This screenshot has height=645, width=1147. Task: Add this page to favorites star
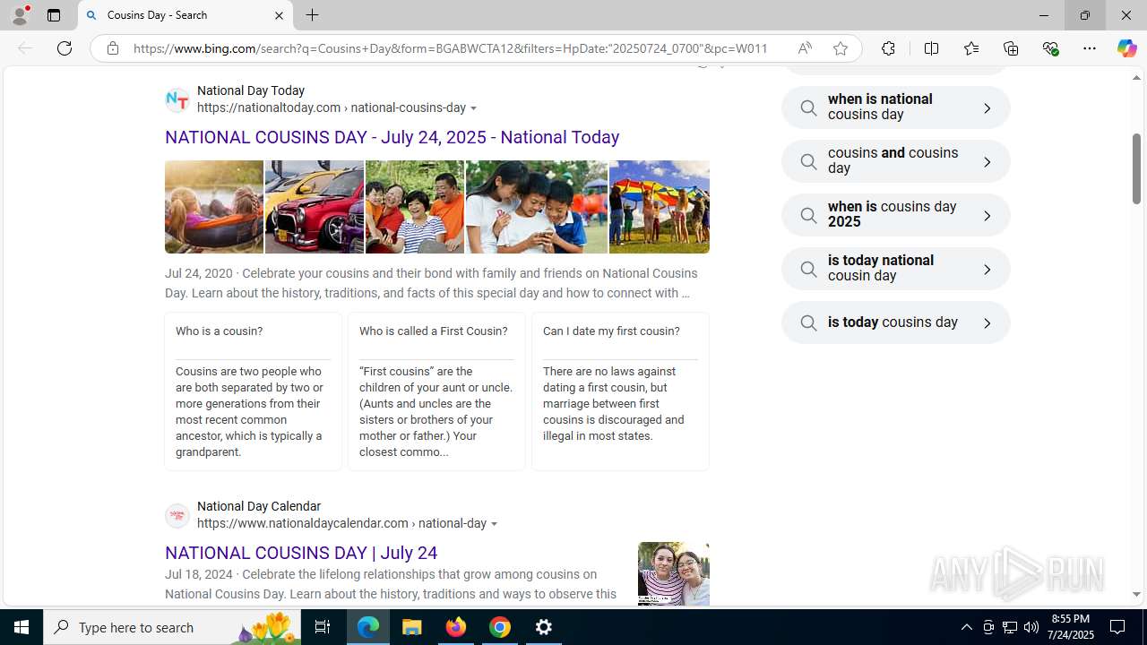[x=841, y=48]
